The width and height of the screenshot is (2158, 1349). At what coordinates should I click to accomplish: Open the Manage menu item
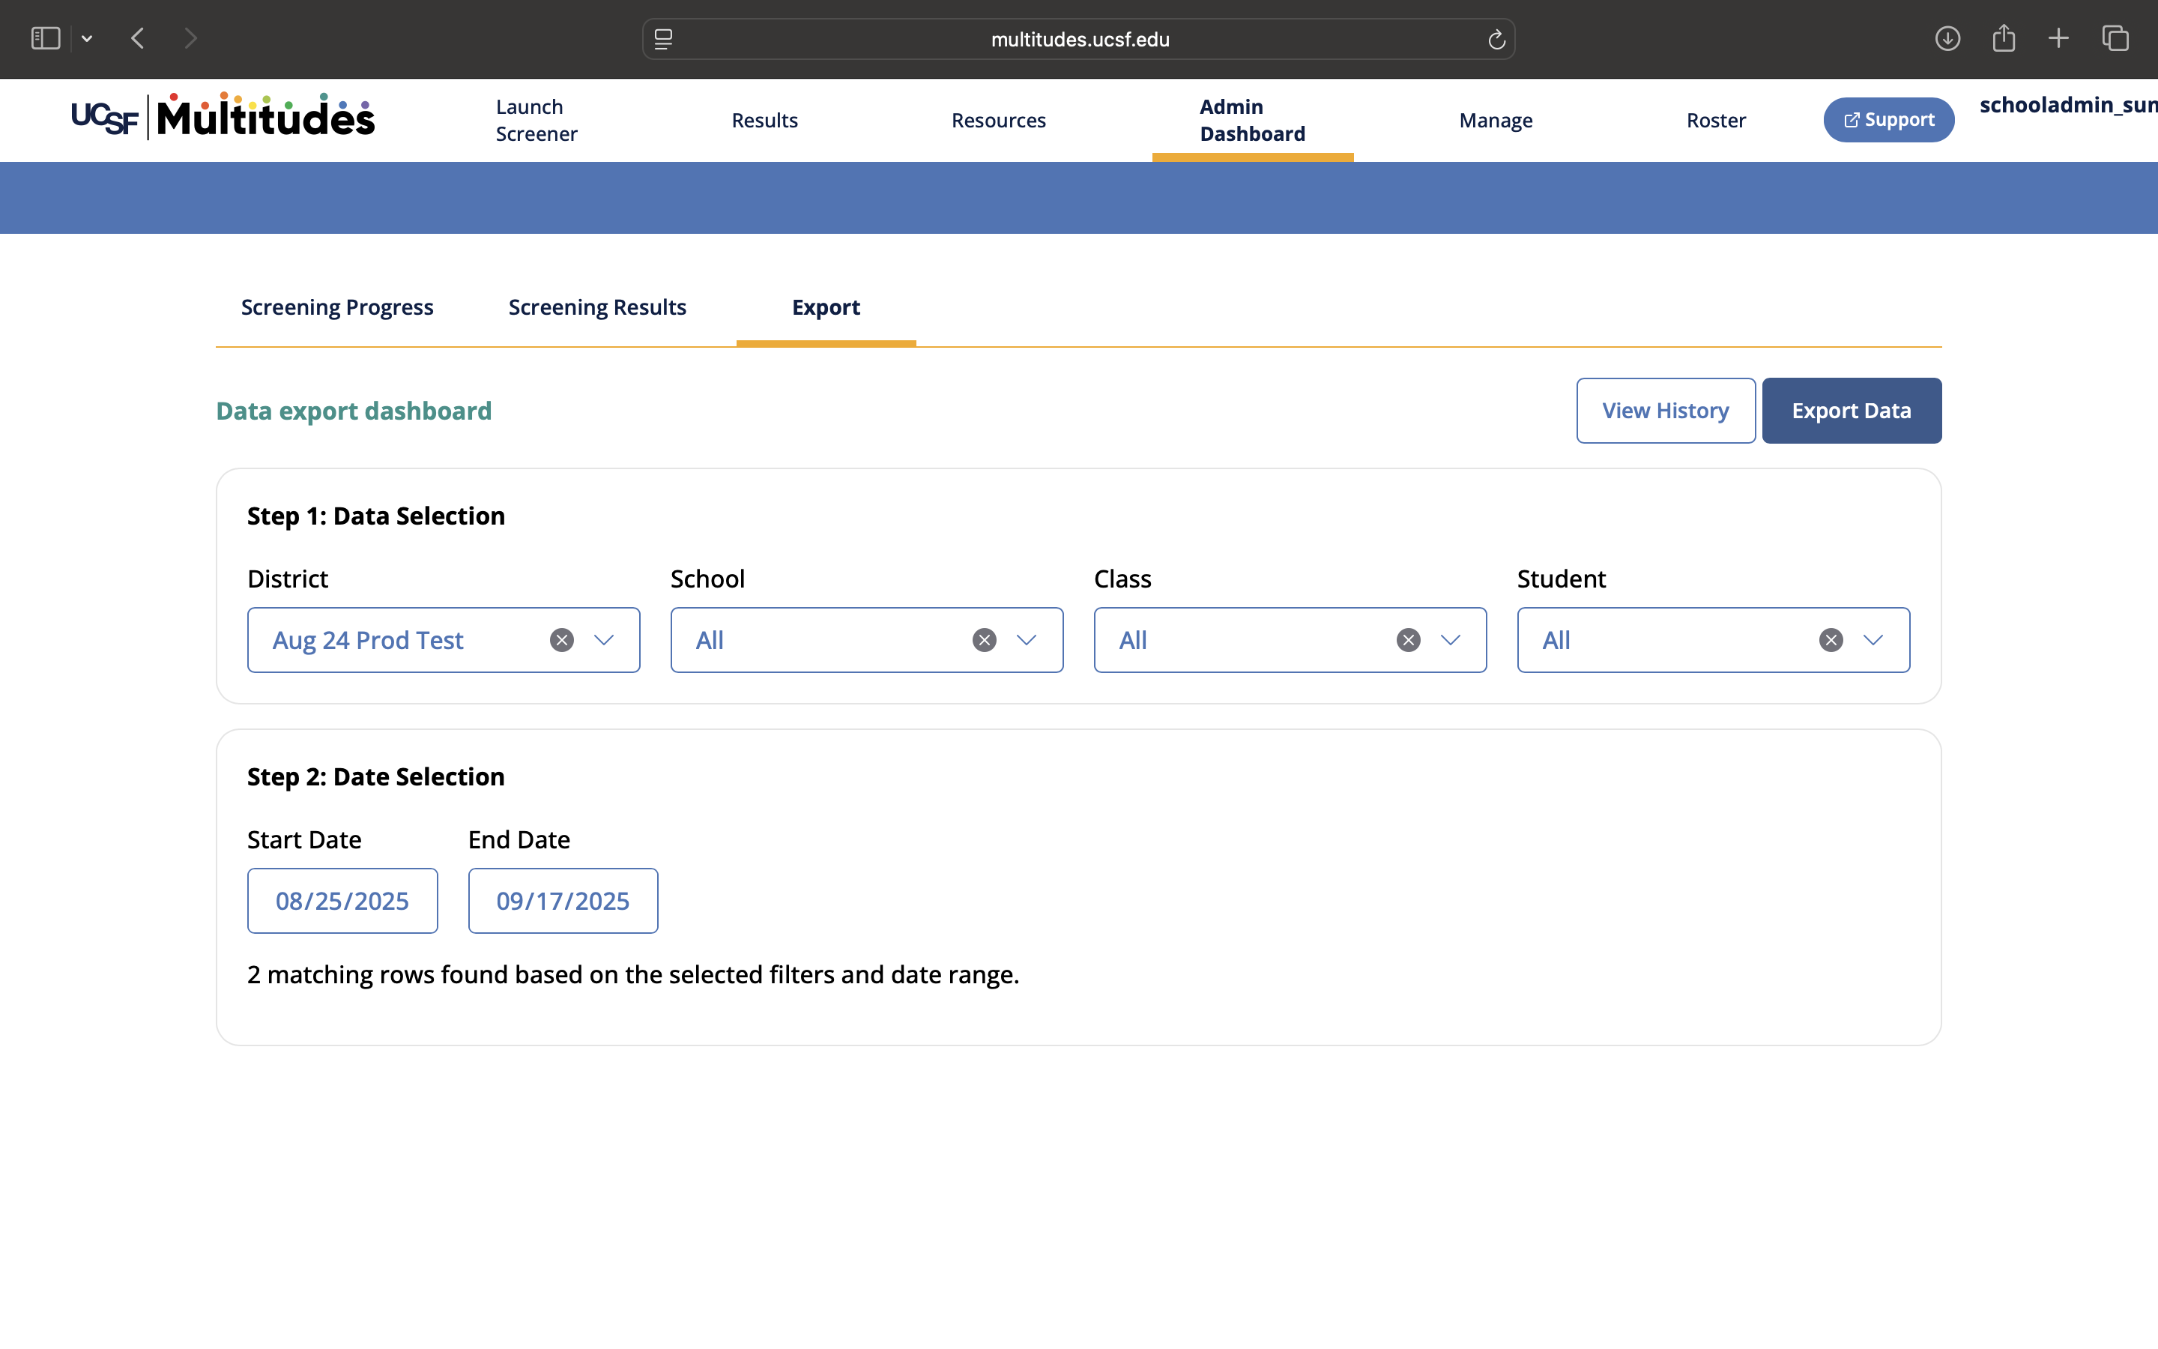pyautogui.click(x=1496, y=121)
